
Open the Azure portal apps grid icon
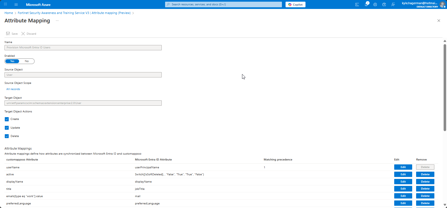click(x=6, y=4)
